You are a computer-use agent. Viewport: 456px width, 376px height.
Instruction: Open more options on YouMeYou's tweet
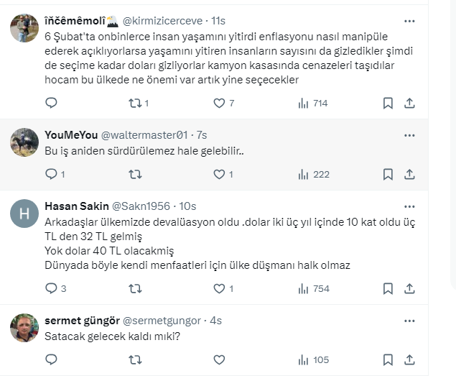tap(409, 135)
